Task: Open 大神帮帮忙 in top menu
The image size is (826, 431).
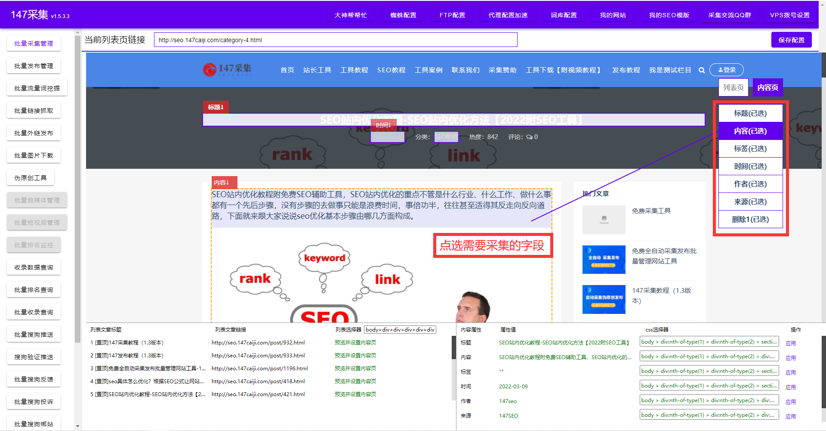Action: pos(351,15)
